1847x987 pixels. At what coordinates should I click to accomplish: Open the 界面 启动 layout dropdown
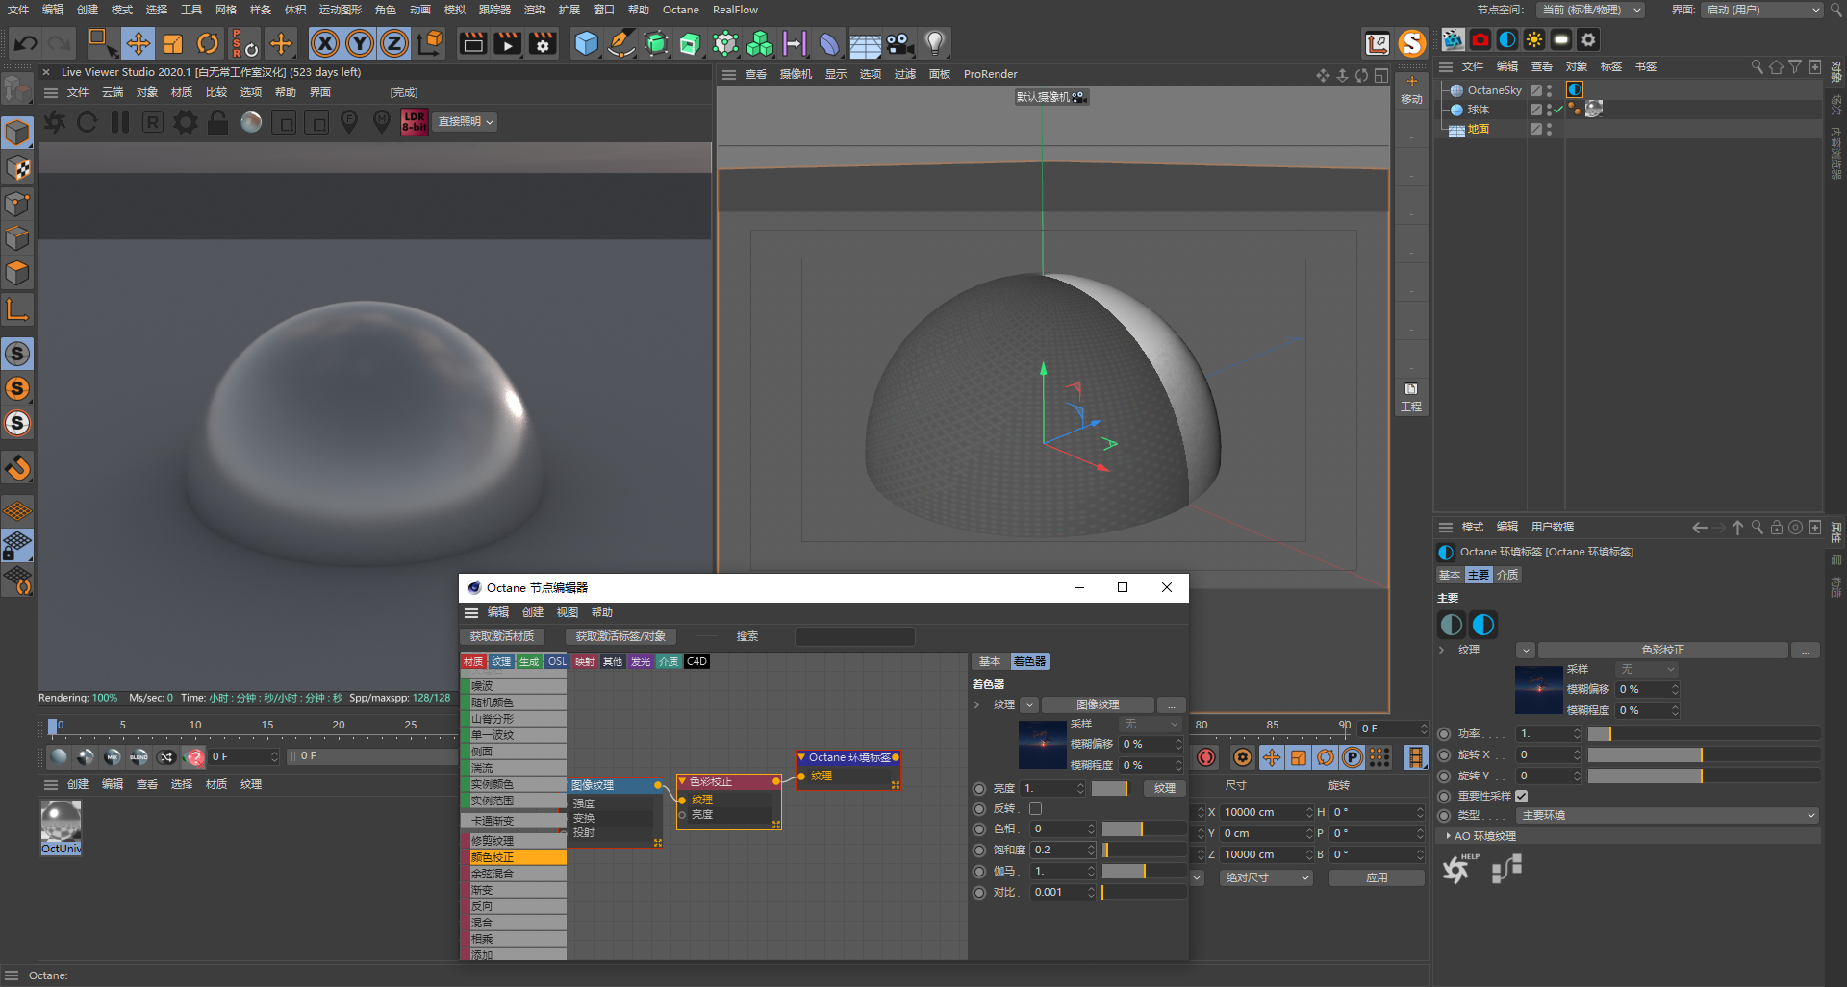coord(1761,10)
